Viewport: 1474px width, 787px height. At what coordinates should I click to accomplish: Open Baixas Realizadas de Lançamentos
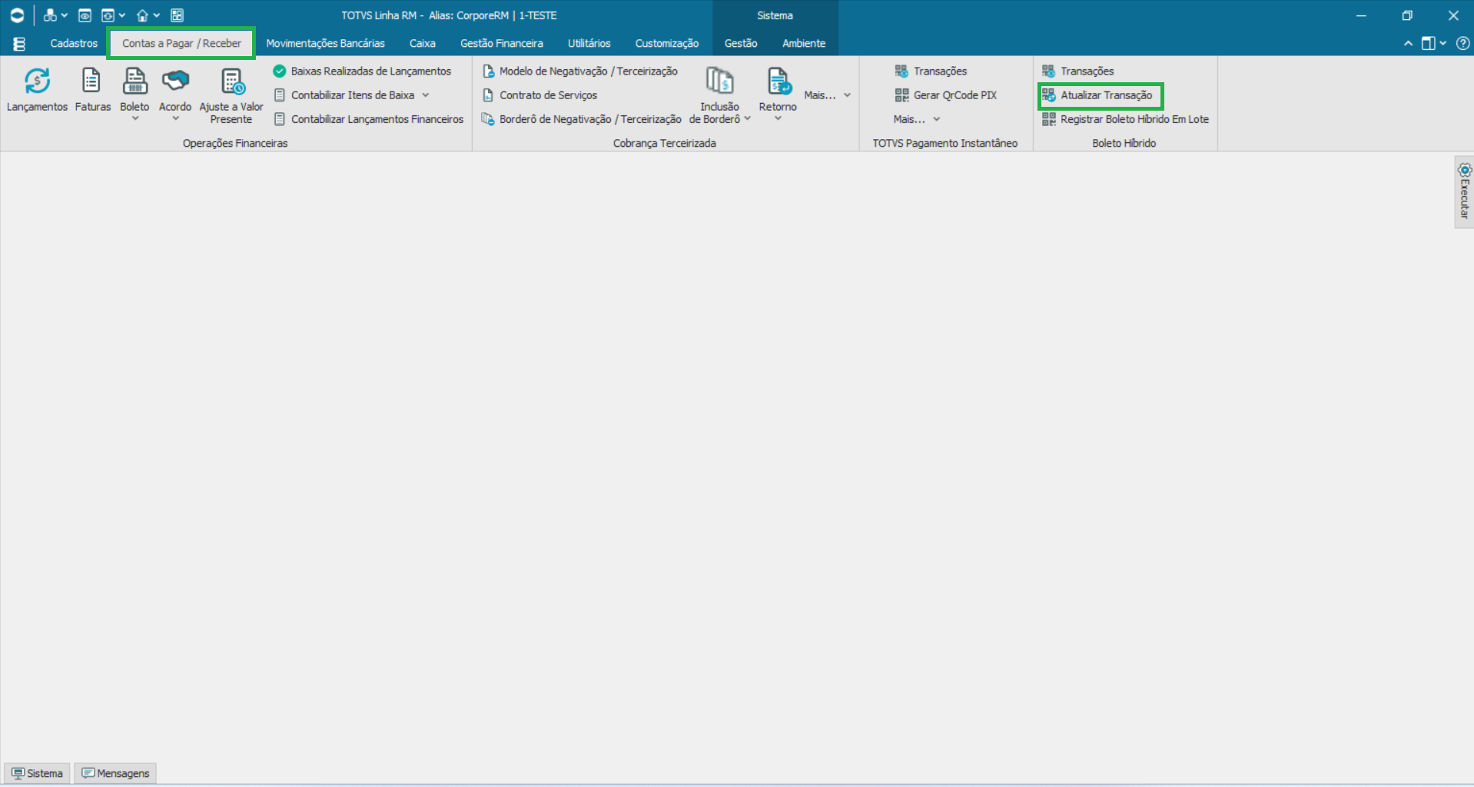(363, 71)
